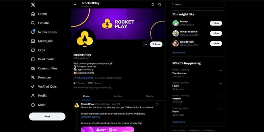264x132 pixels.
Task: Open the bit.ly profile link
Action: click(85, 78)
